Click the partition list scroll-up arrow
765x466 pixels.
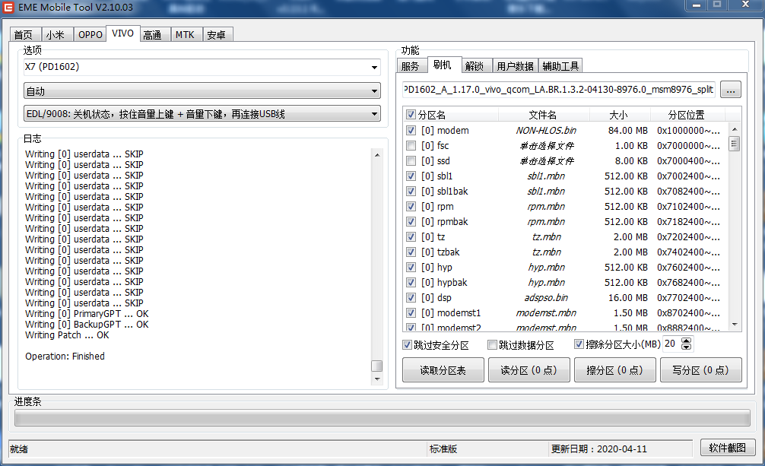pos(735,128)
